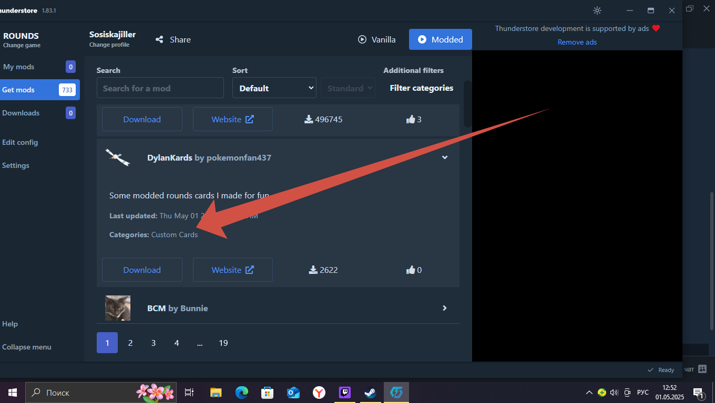Open the Windows notification center
The image size is (715, 403).
[699, 393]
